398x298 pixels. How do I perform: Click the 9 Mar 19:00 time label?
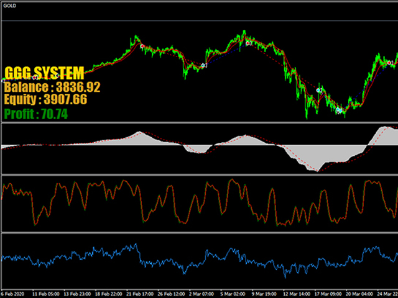[264, 294]
